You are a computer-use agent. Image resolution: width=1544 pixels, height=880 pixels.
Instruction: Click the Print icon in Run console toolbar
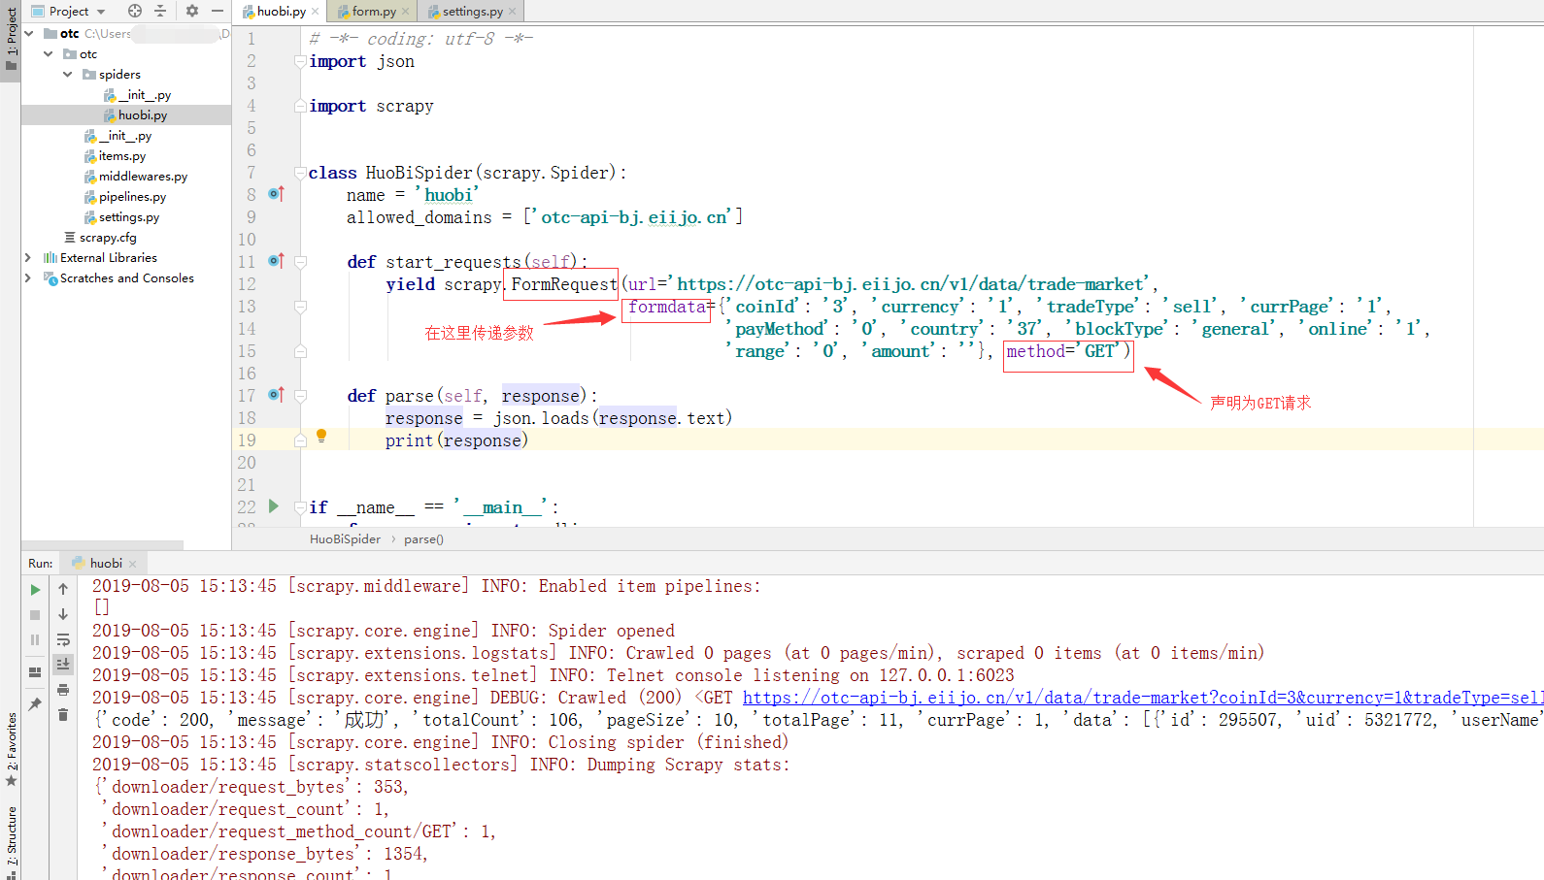click(63, 690)
